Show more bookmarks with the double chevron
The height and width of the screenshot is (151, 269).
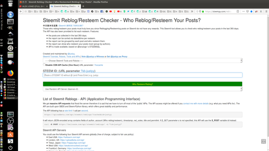pyautogui.click(x=192, y=11)
